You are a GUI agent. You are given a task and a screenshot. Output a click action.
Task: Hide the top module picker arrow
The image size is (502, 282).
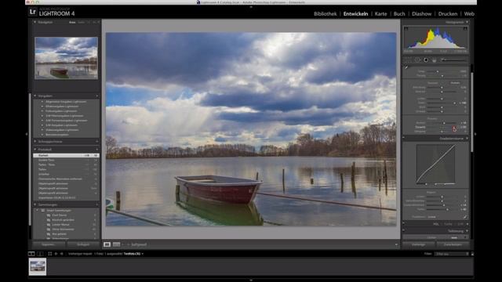[x=251, y=7]
